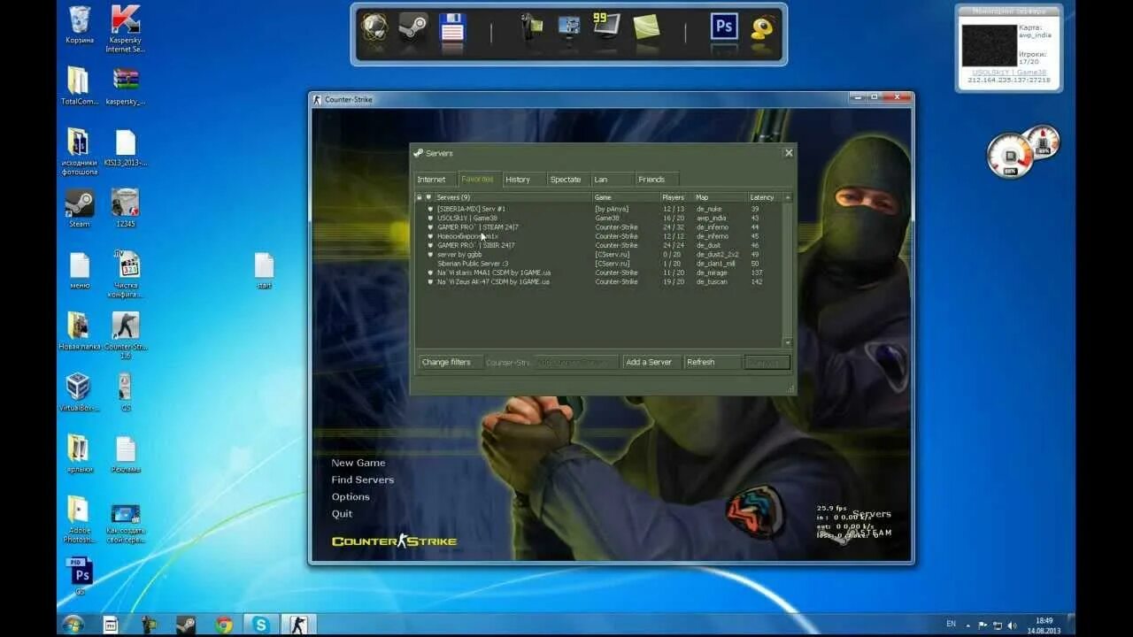1133x637 pixels.
Task: Click Find Servers in the main menu
Action: [x=363, y=480]
